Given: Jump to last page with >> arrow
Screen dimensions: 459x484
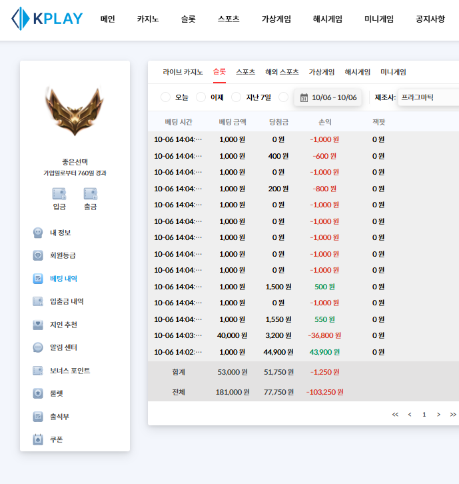Looking at the screenshot, I should click(453, 414).
